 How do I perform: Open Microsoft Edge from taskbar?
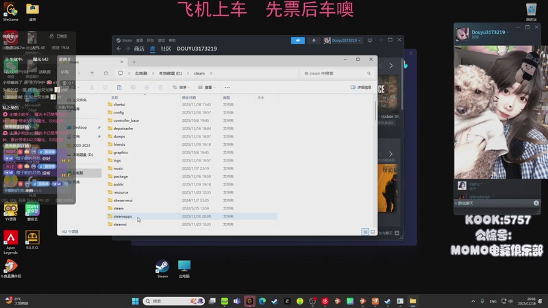click(x=262, y=301)
